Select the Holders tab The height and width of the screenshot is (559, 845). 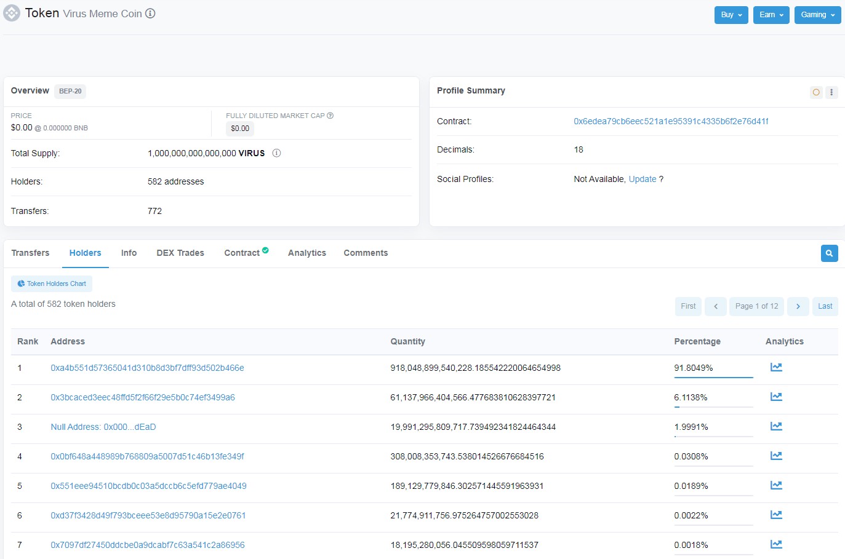(86, 253)
